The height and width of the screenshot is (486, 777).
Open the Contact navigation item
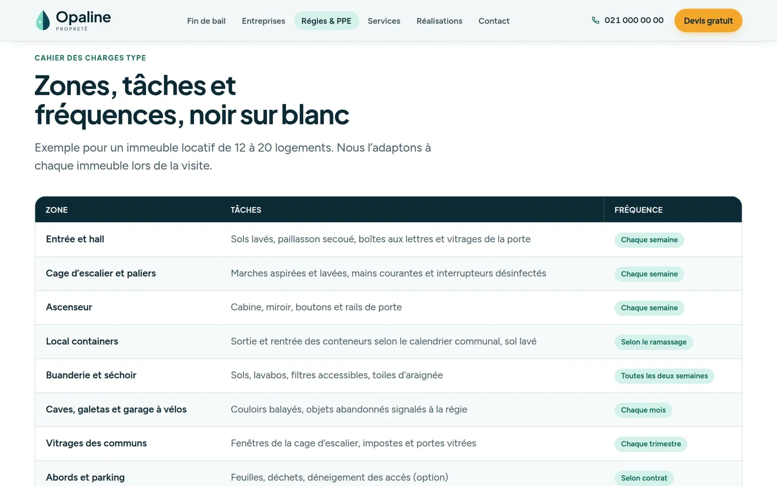click(494, 21)
